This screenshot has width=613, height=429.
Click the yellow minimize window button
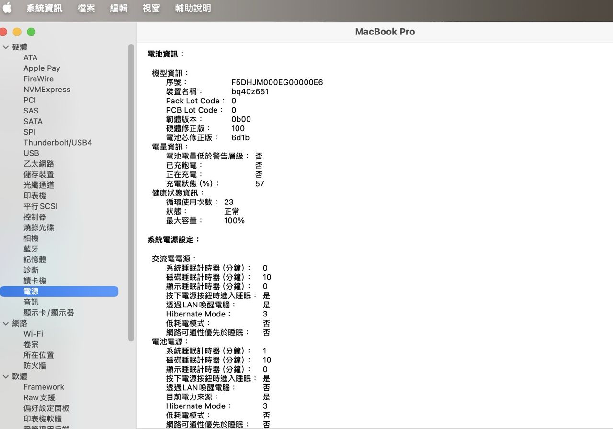tap(17, 32)
